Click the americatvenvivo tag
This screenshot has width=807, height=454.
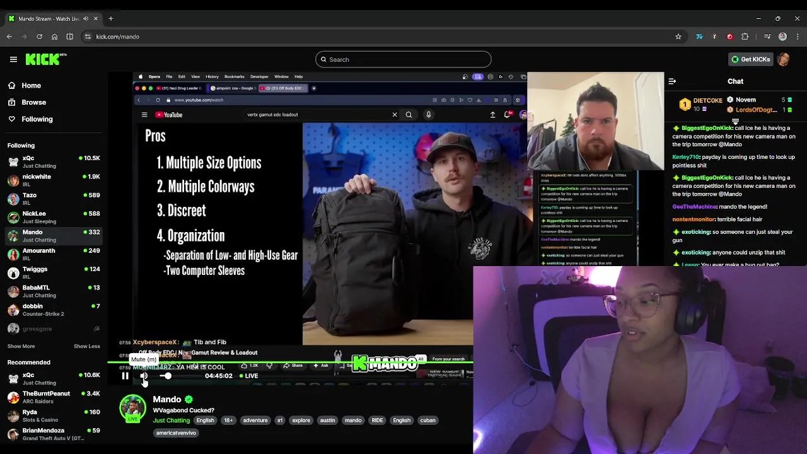(x=176, y=433)
